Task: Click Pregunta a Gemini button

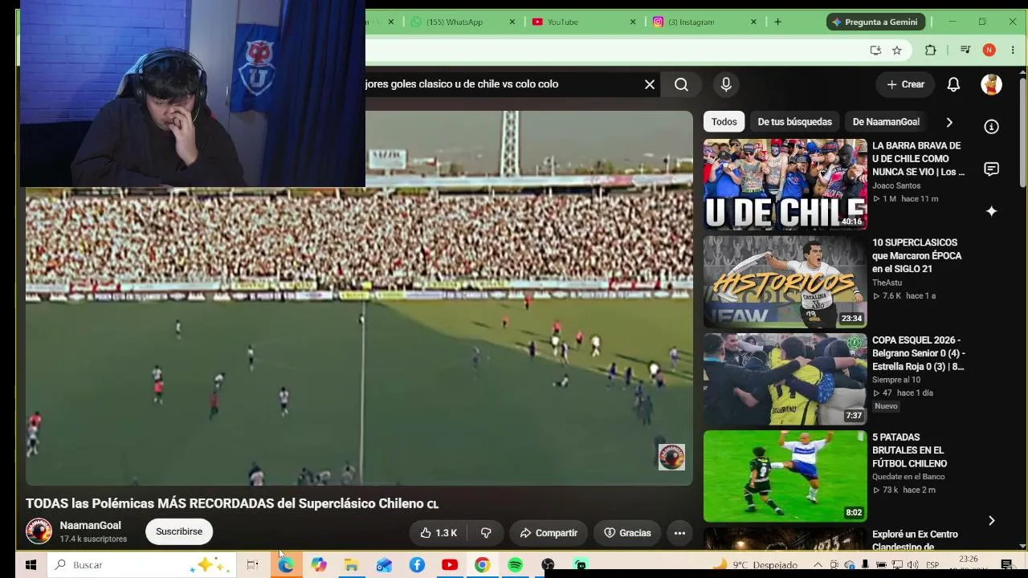Action: click(x=876, y=22)
